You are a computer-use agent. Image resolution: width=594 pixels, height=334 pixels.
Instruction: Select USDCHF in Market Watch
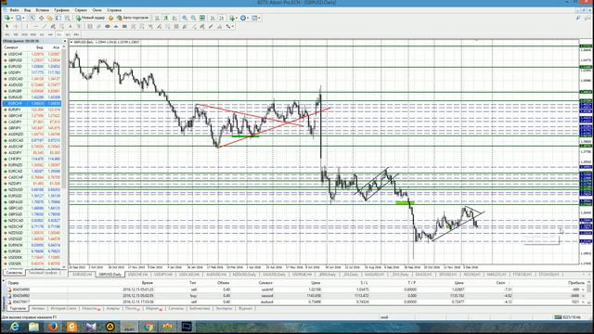[32, 54]
